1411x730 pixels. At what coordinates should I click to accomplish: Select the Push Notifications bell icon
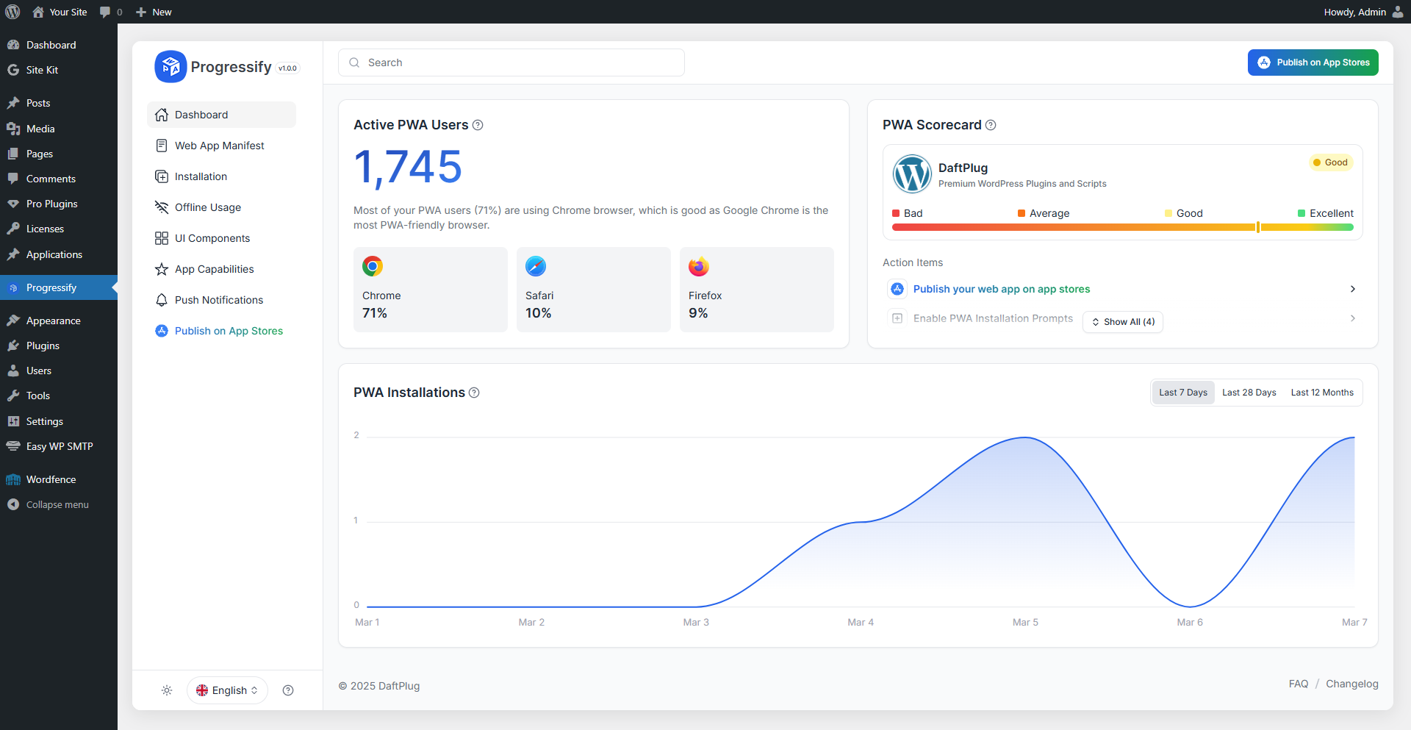pyautogui.click(x=162, y=300)
